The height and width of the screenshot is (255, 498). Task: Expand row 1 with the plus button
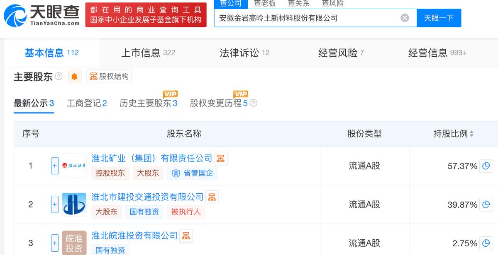coord(55,166)
